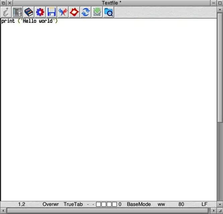The image size is (223, 214).
Task: Close the Textfile window
Action: 10,3
